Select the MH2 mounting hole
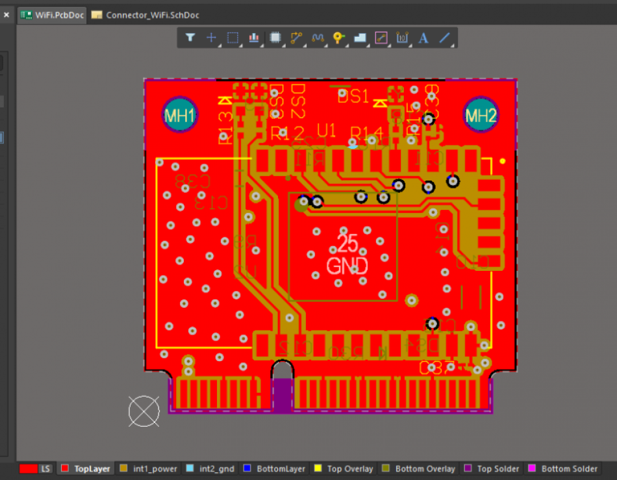 pos(481,115)
